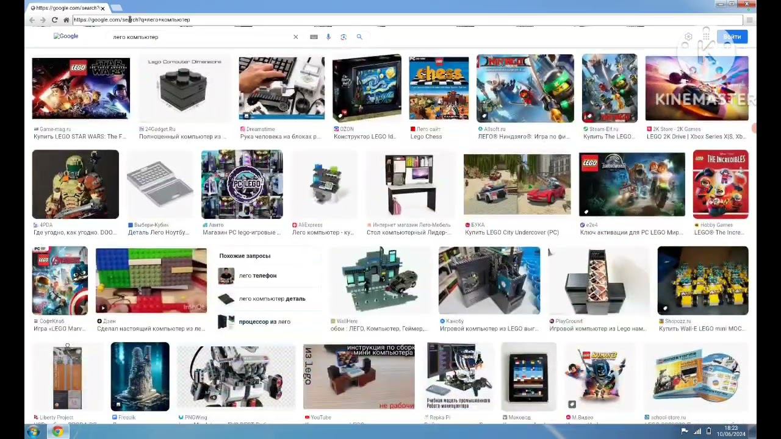Go back using the browser back arrow
Viewport: 781px width, 439px height.
tap(32, 20)
